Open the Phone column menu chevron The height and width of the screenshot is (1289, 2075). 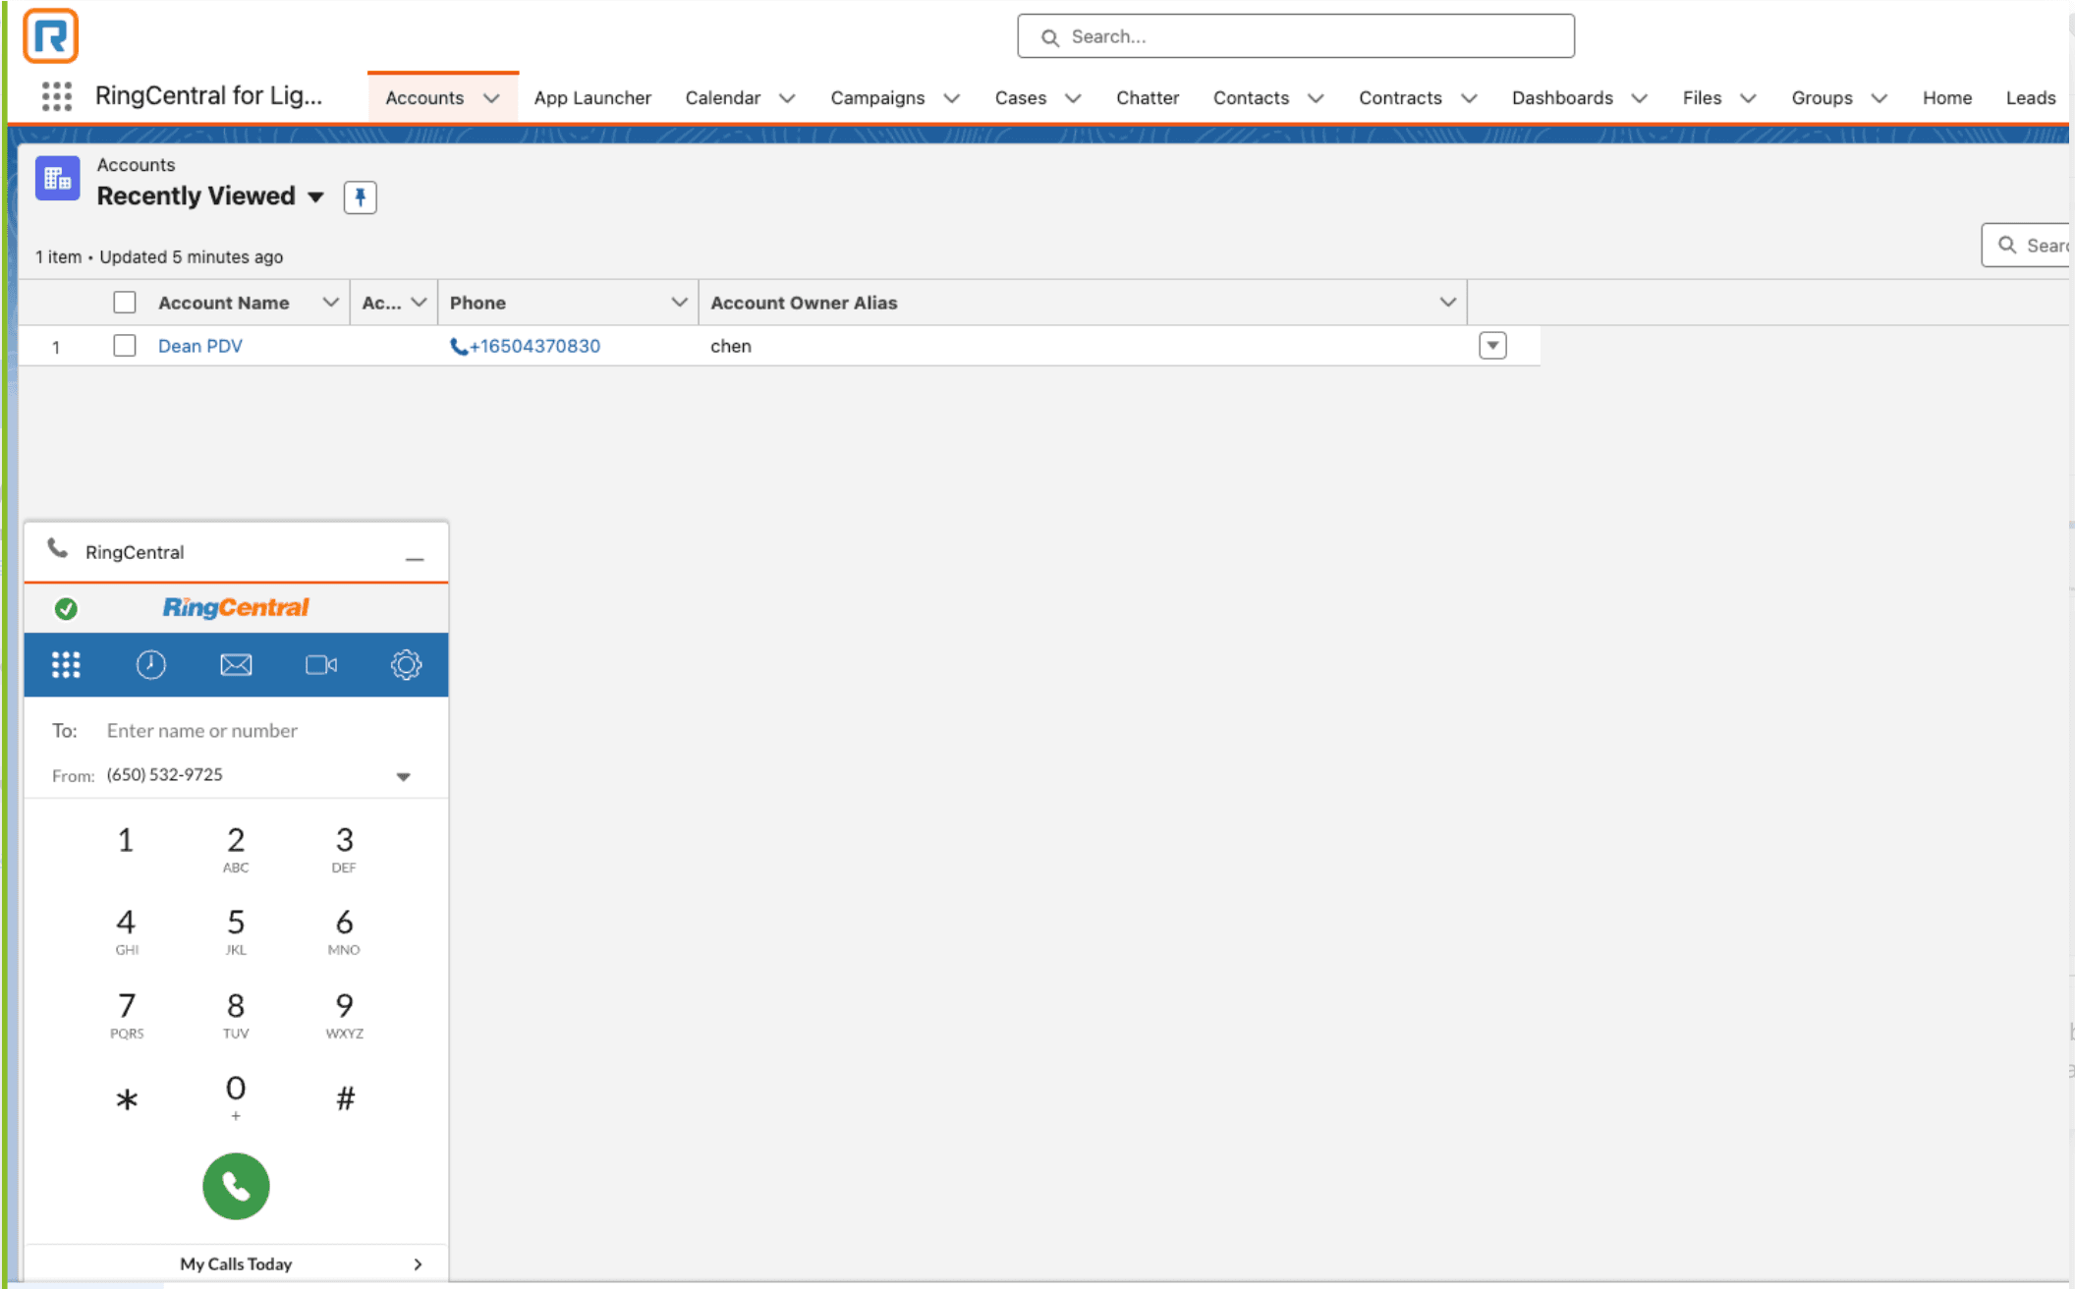coord(679,303)
